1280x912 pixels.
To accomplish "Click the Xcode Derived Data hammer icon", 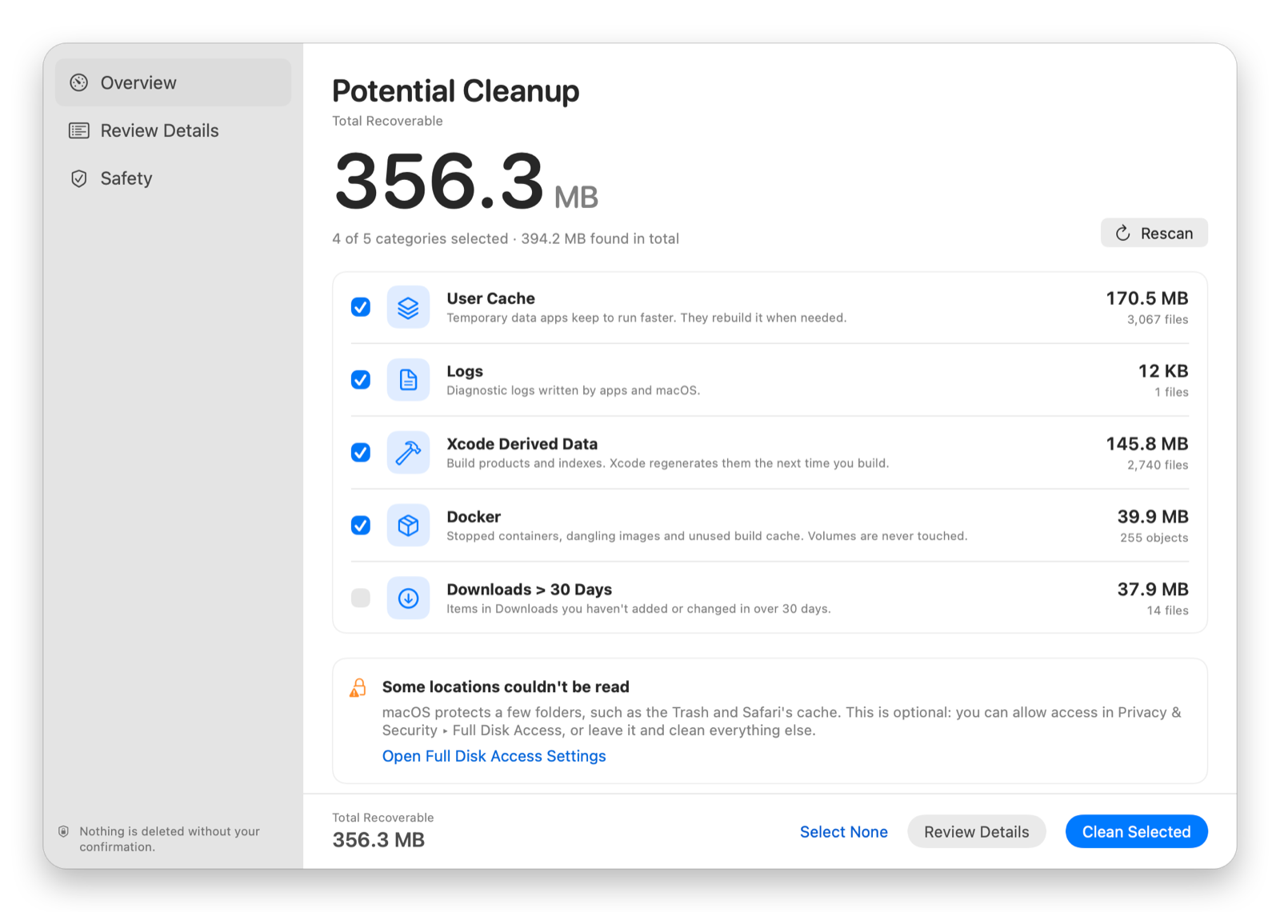I will (408, 453).
